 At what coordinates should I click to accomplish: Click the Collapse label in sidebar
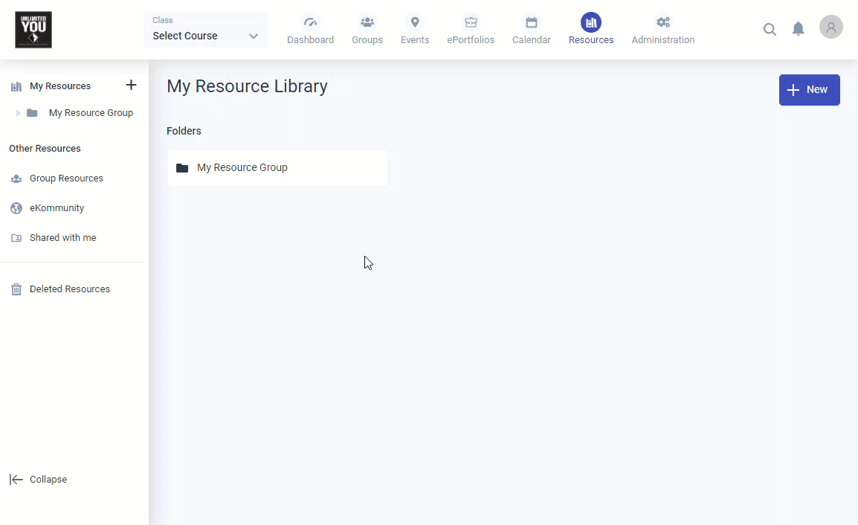click(x=48, y=480)
